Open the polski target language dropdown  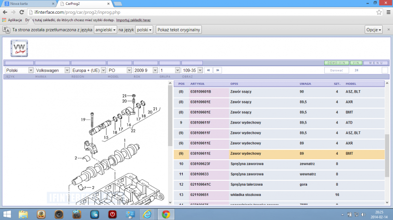click(144, 30)
